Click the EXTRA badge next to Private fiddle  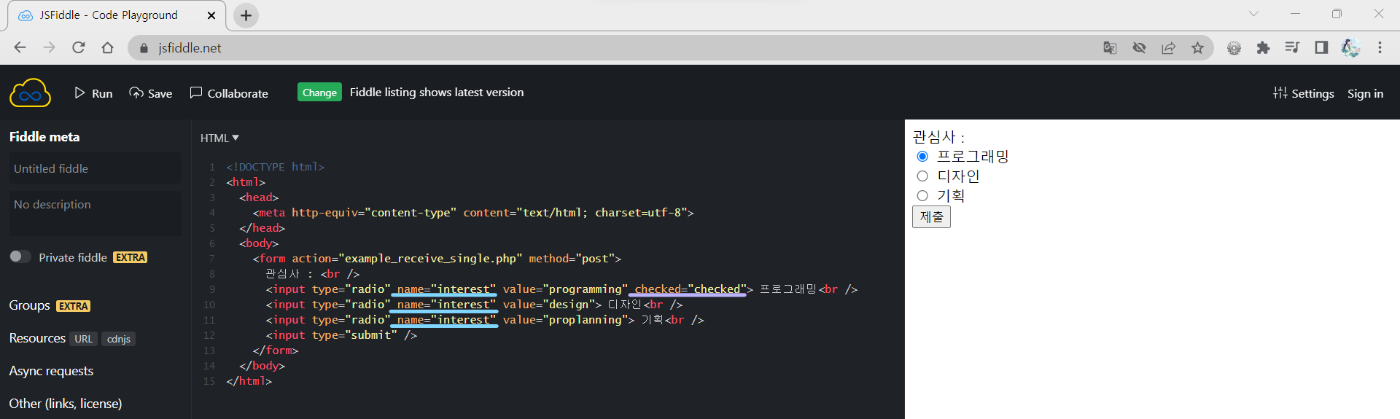pos(131,257)
